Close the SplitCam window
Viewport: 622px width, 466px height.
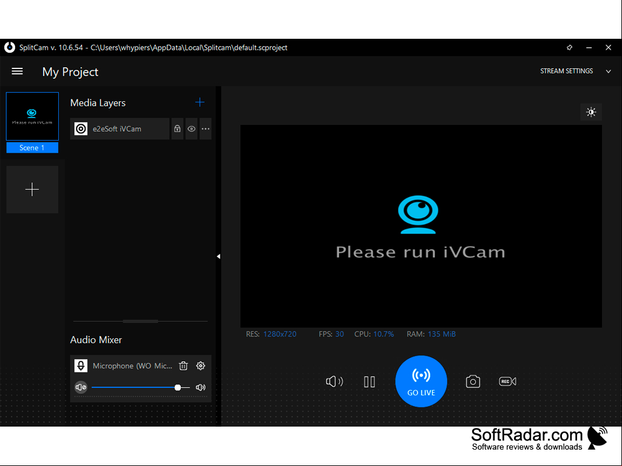point(609,47)
